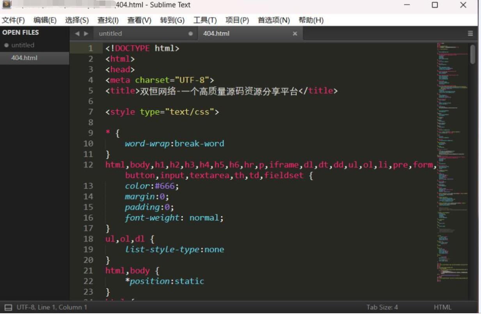Click line number 12 in the gutter

tap(89, 165)
